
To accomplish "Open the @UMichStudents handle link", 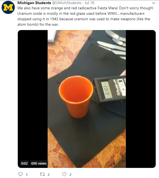I will tap(67, 3).
